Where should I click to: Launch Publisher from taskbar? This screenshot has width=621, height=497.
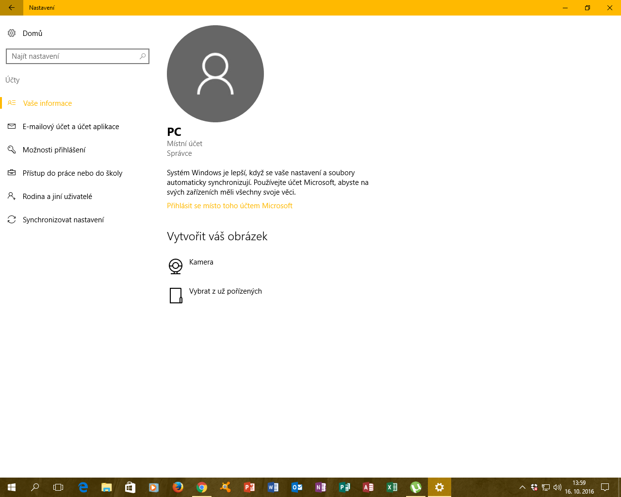pyautogui.click(x=344, y=487)
